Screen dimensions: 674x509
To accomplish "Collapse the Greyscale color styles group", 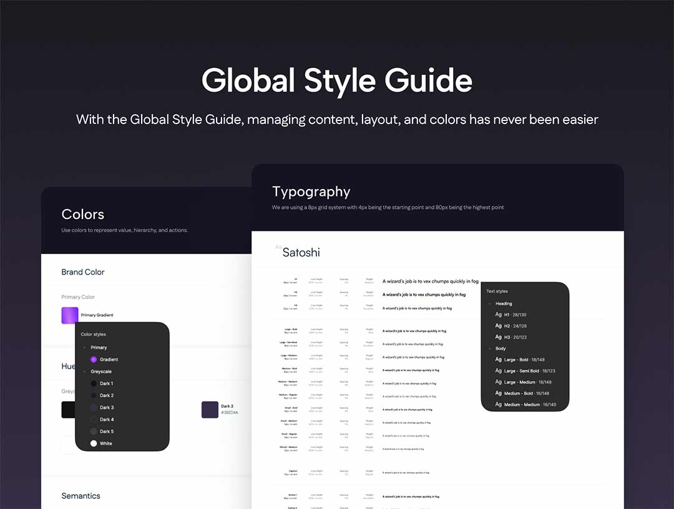I will coord(84,372).
